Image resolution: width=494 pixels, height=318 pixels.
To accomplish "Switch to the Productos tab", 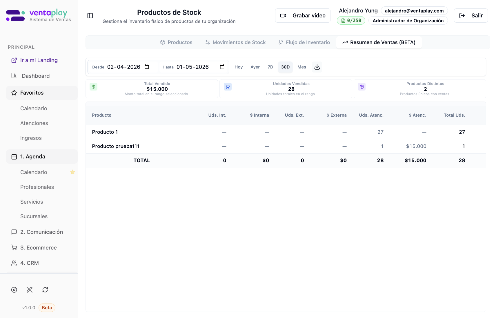I will [x=176, y=42].
